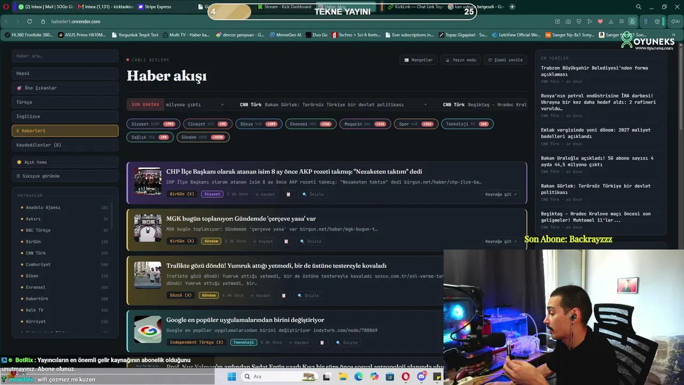Screen dimensions: 684x385
Task: Select Anadolu Ajansı in the sources list
Action: click(64, 207)
